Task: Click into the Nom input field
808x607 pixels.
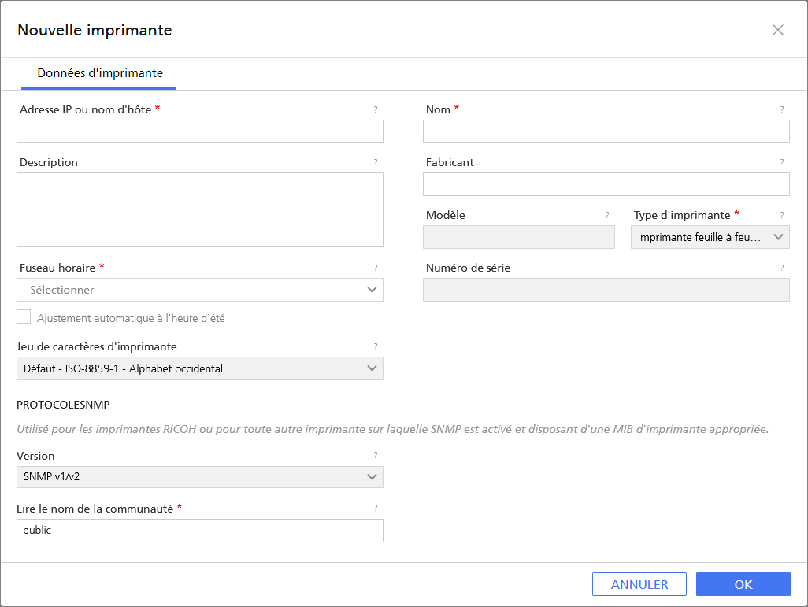Action: pos(606,131)
